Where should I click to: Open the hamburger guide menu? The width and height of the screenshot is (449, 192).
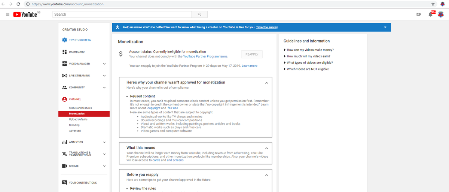[7, 15]
